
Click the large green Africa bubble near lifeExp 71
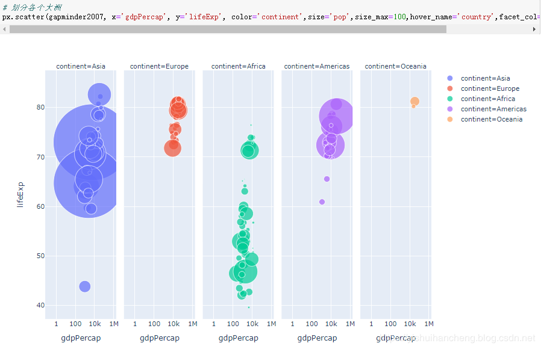coord(250,150)
